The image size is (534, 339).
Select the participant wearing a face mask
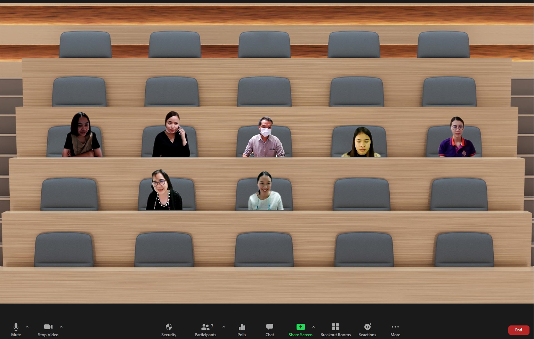[265, 138]
